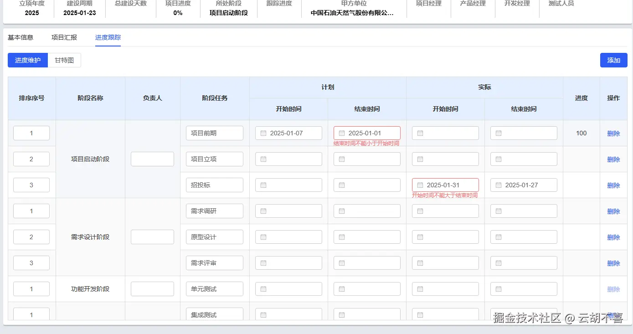Screen dimensions: 633x334
Task: Click the 单元测试 actual start date field
Action: (445, 289)
